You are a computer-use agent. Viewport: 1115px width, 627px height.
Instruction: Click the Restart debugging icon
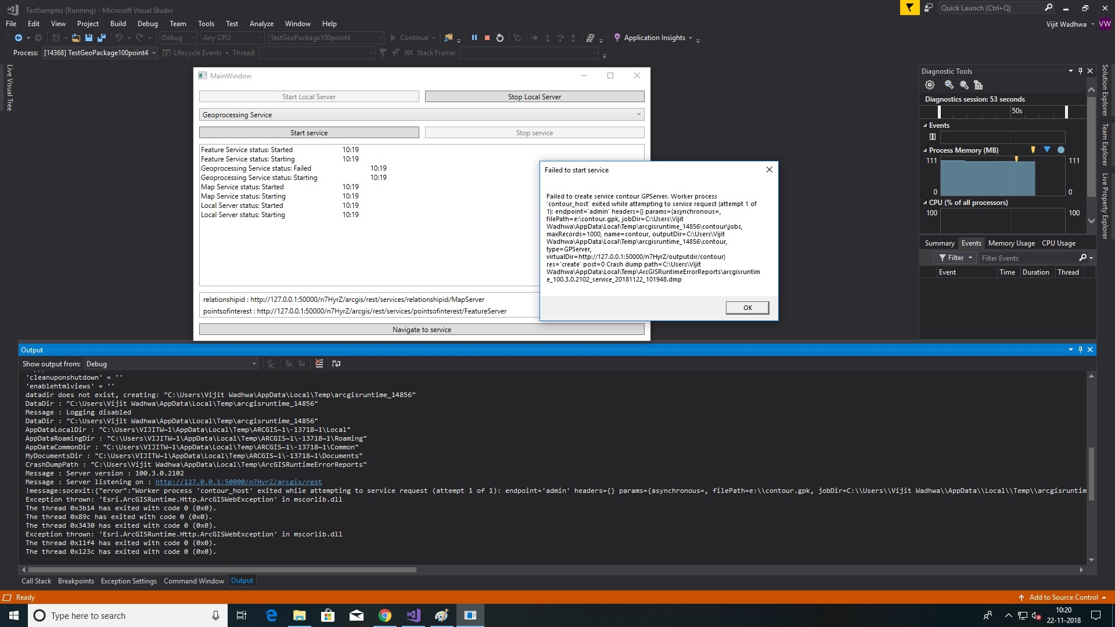click(x=500, y=38)
